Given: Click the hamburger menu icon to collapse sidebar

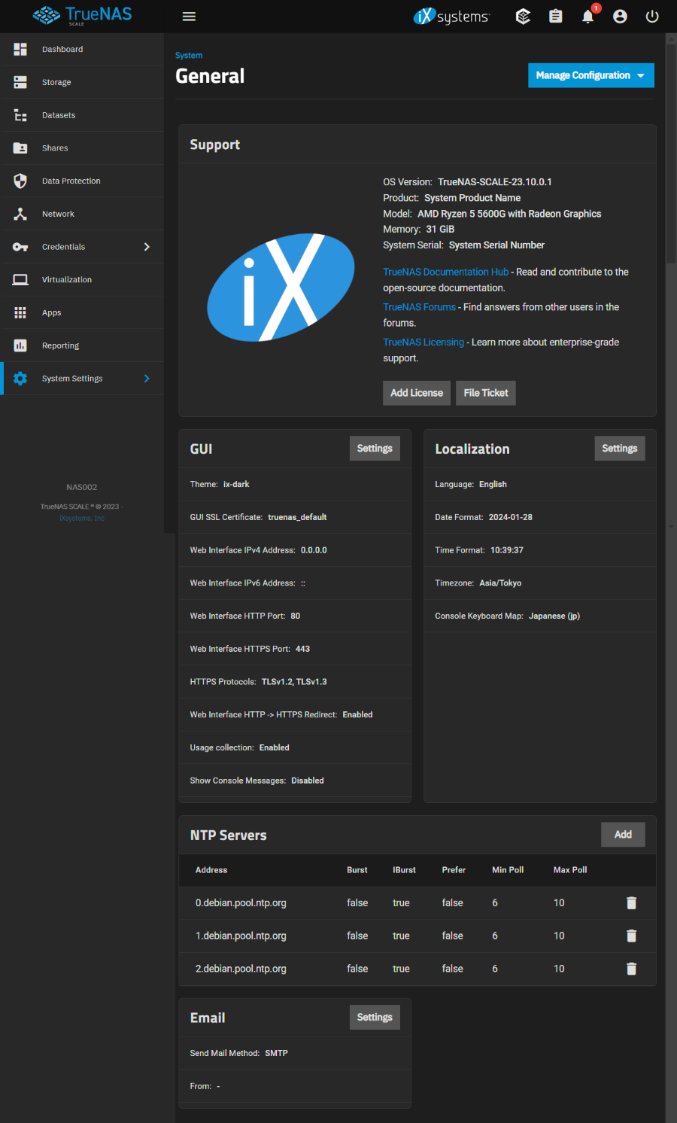Looking at the screenshot, I should click(189, 17).
